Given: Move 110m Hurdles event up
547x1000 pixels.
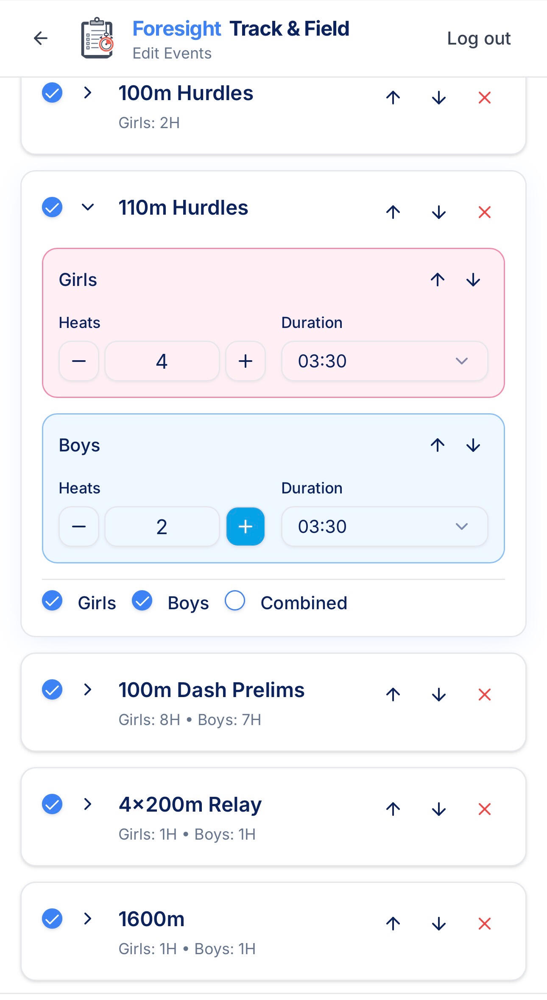Looking at the screenshot, I should [393, 212].
